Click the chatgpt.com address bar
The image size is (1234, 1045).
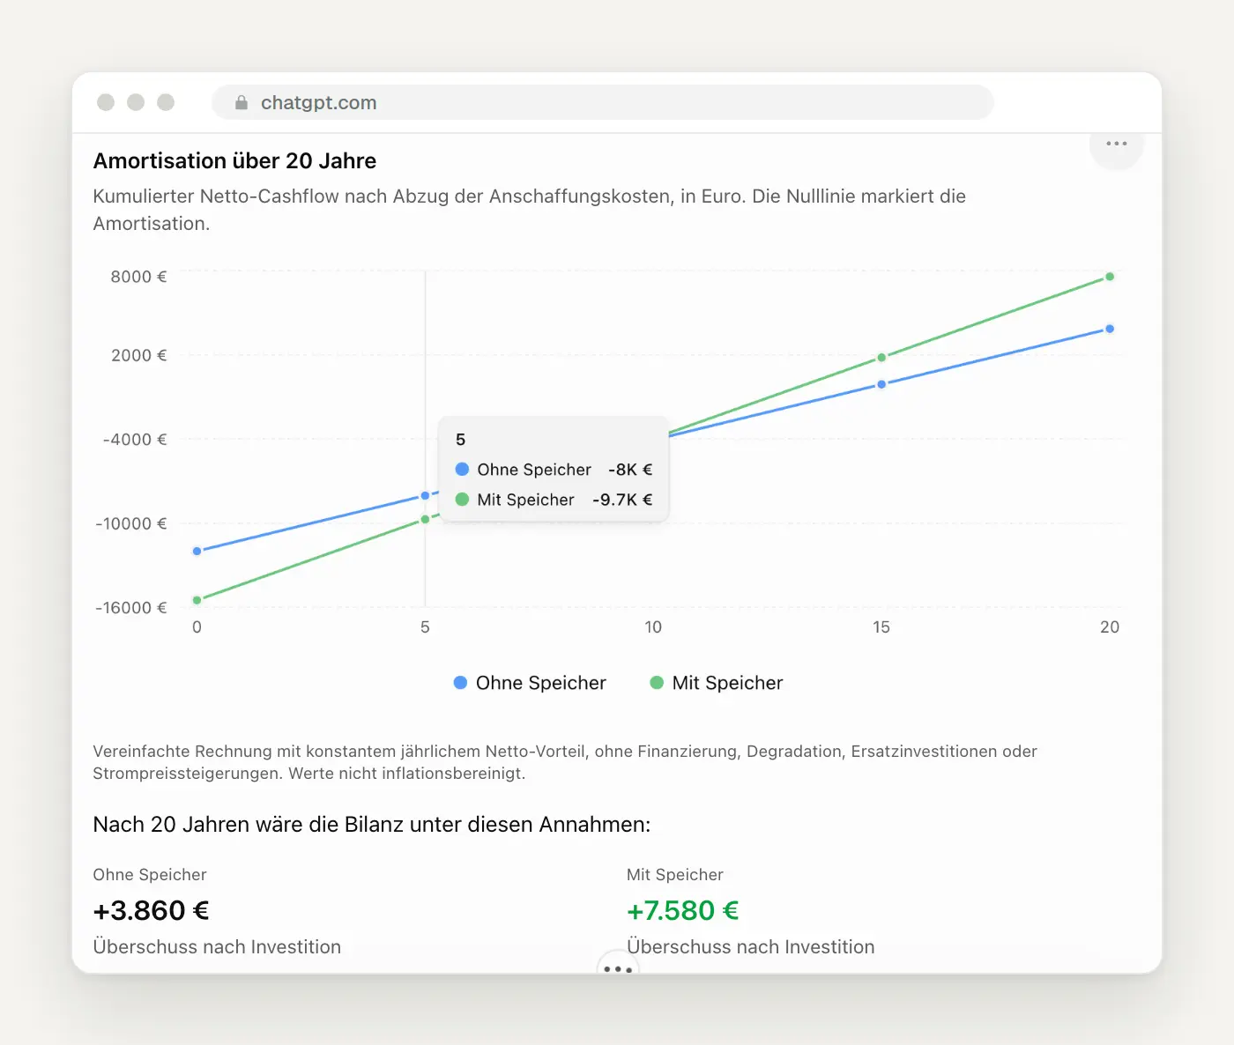pos(603,102)
